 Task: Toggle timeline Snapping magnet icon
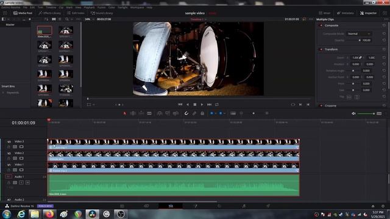[186, 114]
